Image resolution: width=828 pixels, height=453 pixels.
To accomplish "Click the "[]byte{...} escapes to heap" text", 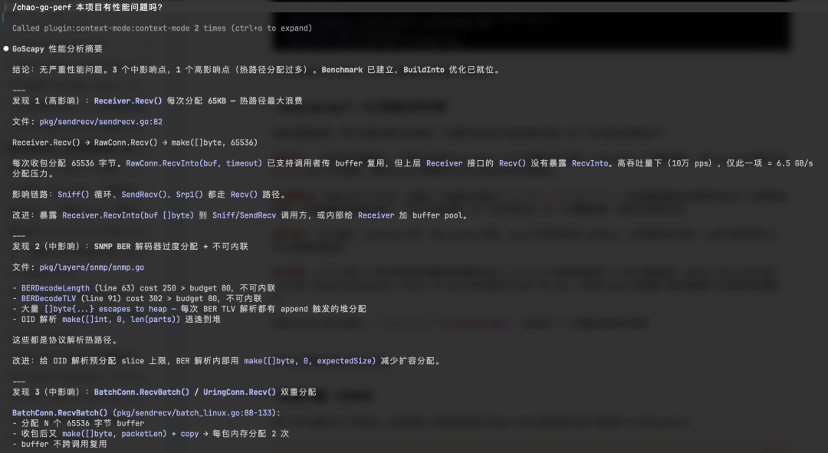I will 106,309.
